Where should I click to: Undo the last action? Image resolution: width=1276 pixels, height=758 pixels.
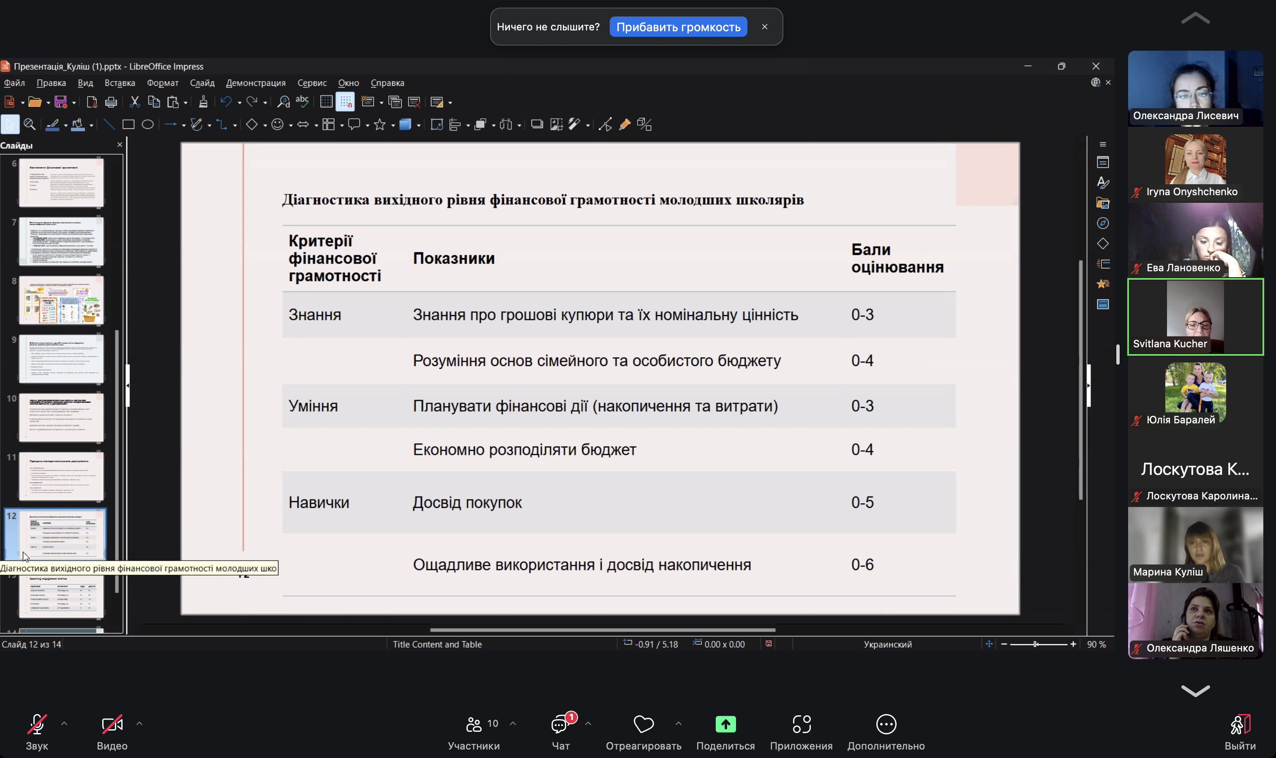point(226,102)
